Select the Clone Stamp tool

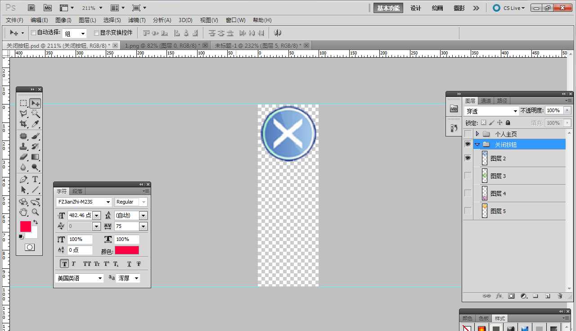coord(23,146)
